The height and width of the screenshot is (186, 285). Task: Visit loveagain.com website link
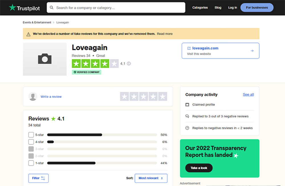[x=205, y=48]
